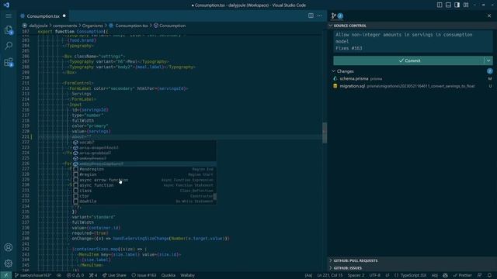
Task: Click the UTF-8 encoding indicator
Action: 374,275
